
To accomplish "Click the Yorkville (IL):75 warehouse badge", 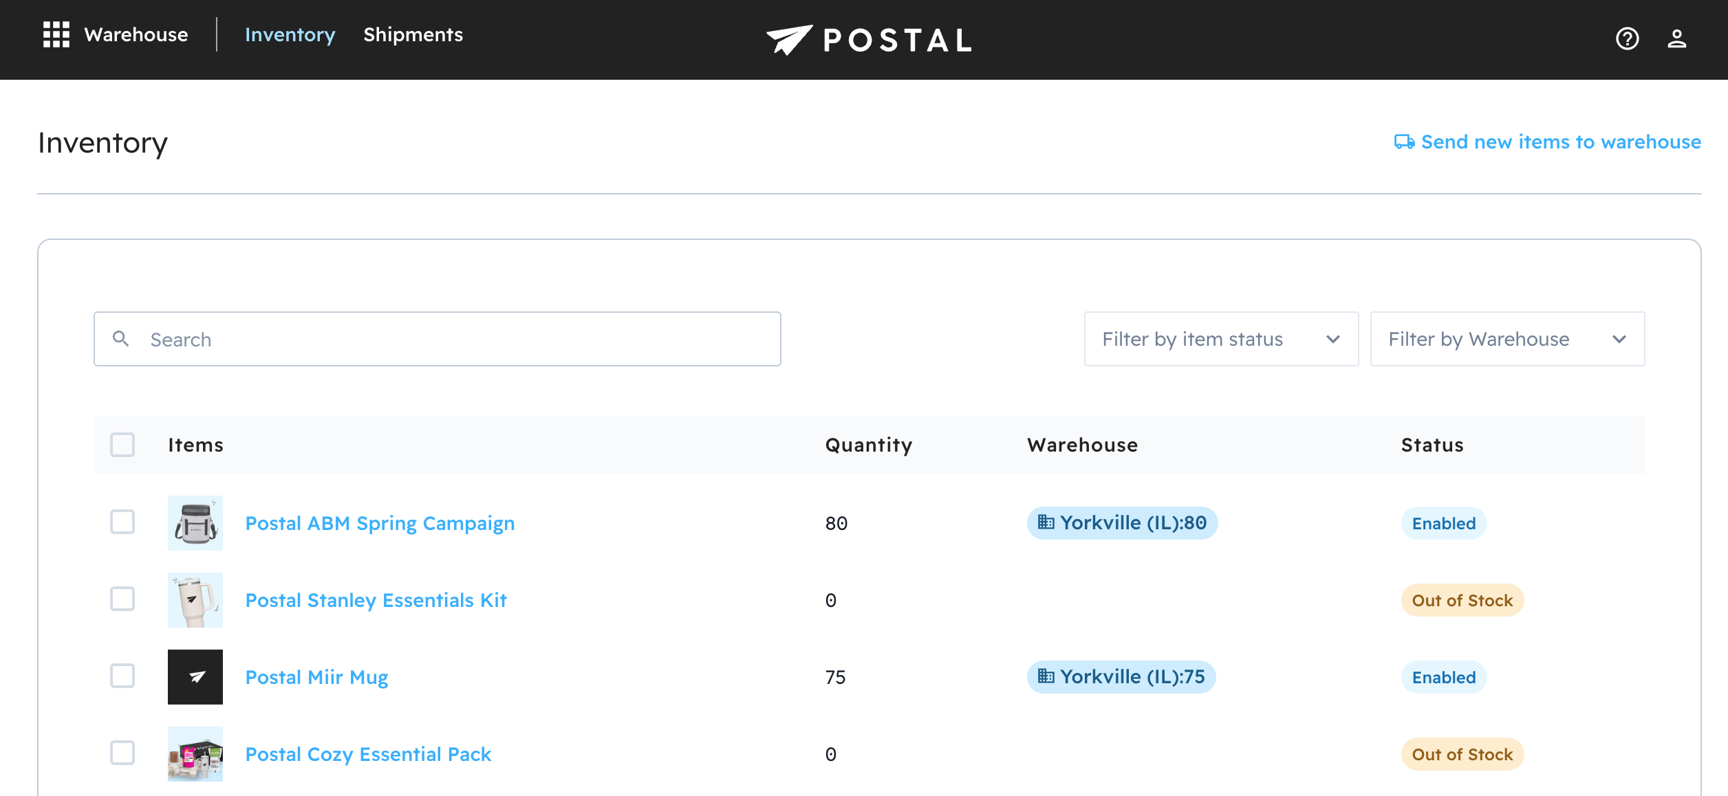I will point(1121,677).
